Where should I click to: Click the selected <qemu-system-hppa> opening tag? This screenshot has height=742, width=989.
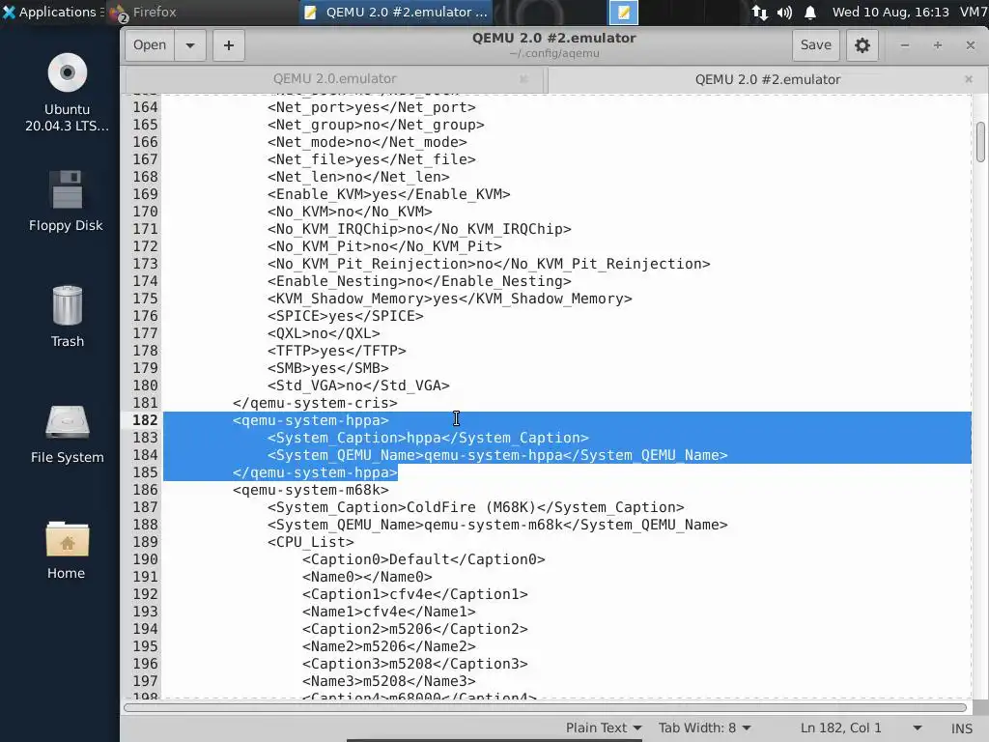310,420
